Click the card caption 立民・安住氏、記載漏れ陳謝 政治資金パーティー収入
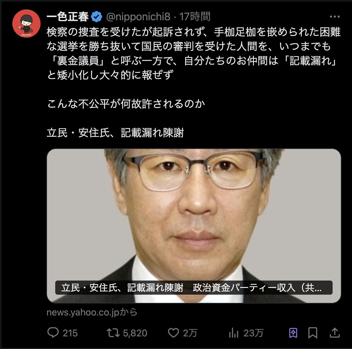Screen dimensions: 352x349 pyautogui.click(x=194, y=288)
